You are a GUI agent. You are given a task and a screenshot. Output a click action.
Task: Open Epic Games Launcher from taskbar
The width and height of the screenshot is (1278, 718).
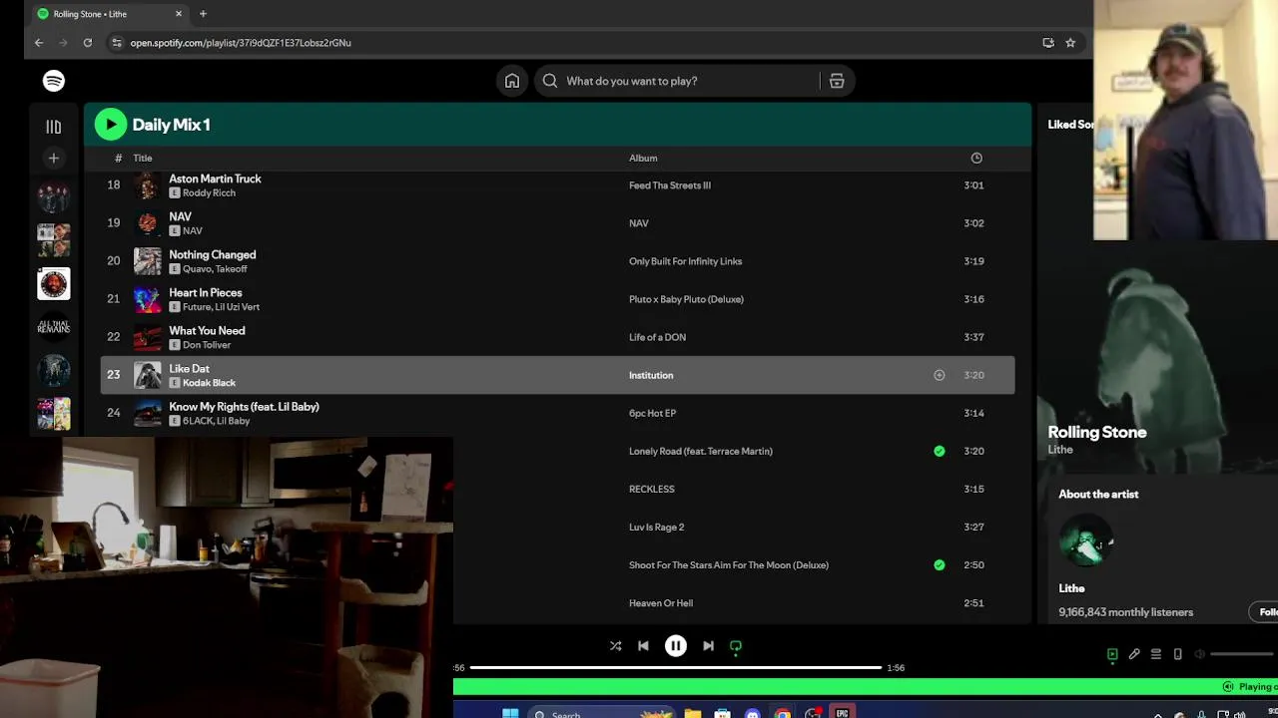point(842,713)
